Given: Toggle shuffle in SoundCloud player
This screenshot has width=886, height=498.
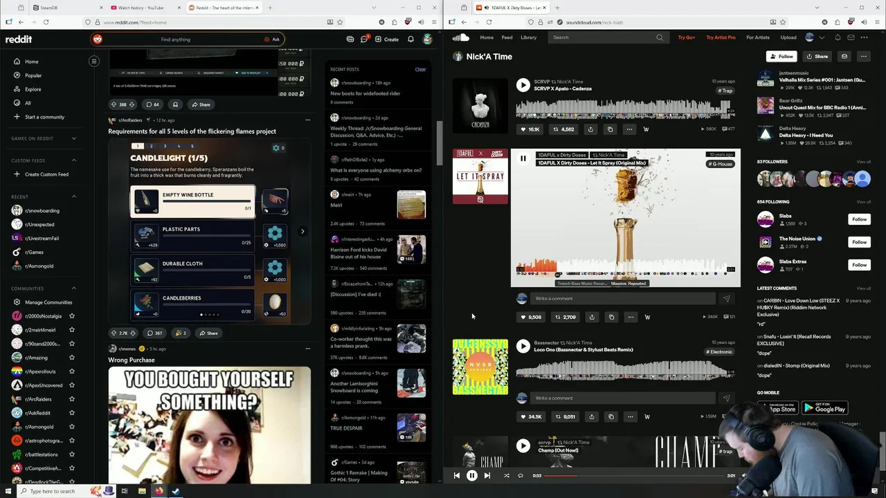Looking at the screenshot, I should coord(506,475).
